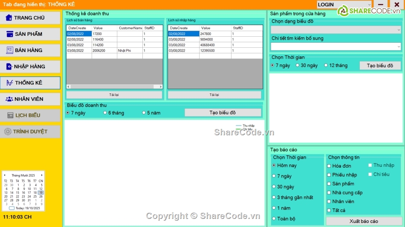Open the LOGIN dropdown at the top

click(x=344, y=5)
